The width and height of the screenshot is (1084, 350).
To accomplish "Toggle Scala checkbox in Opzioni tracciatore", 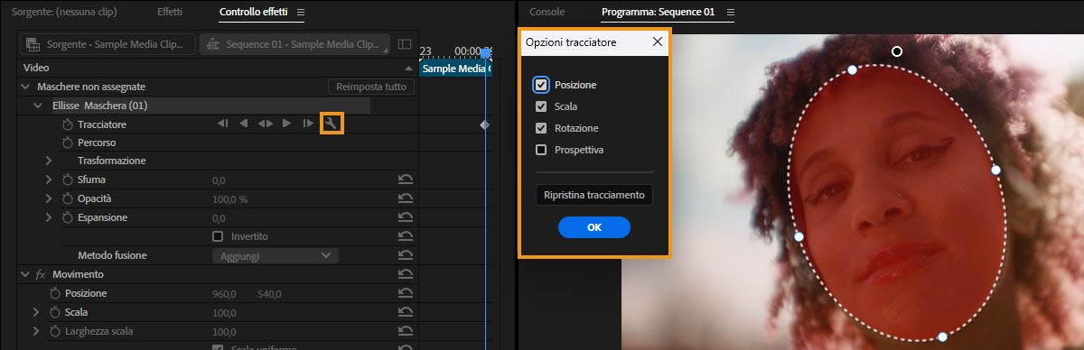I will (x=541, y=106).
